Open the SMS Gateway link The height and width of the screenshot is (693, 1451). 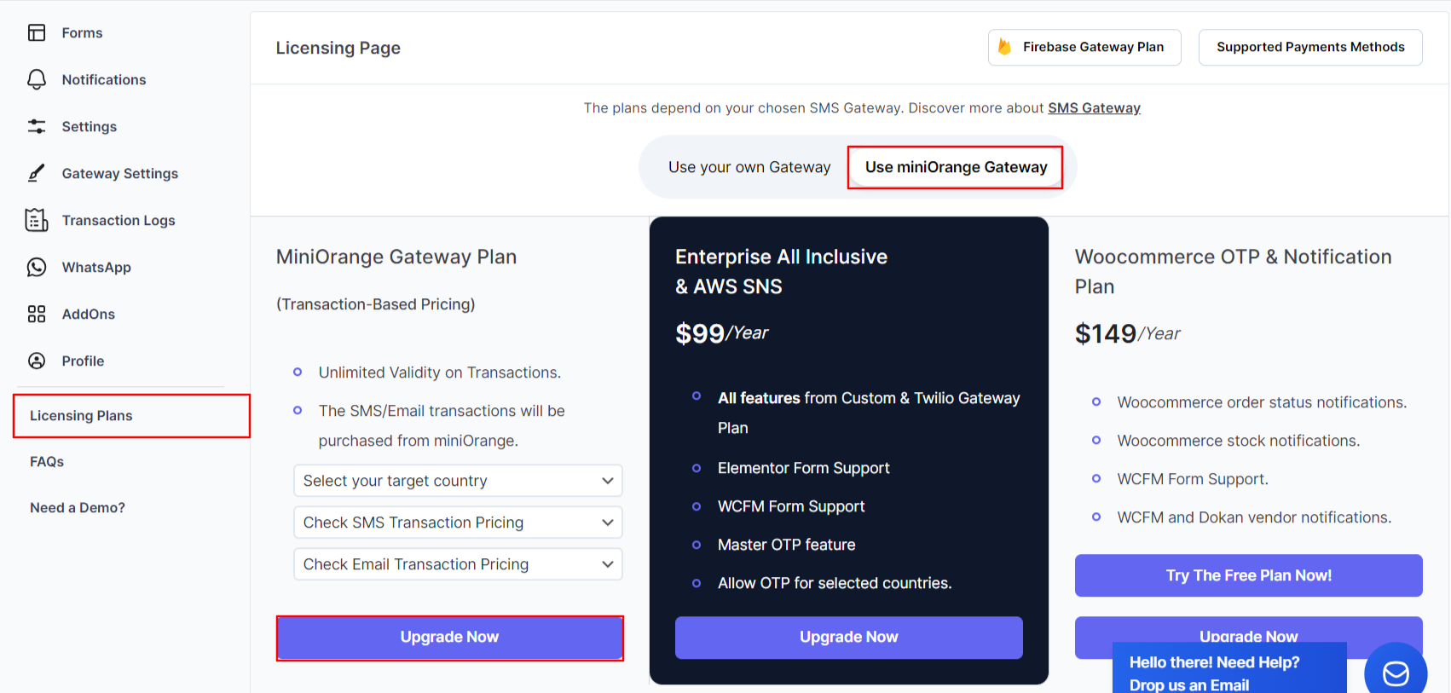point(1094,107)
